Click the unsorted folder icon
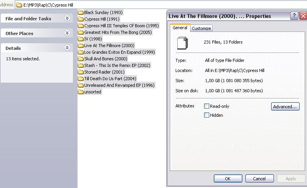The image size is (307, 188). pyautogui.click(x=81, y=92)
